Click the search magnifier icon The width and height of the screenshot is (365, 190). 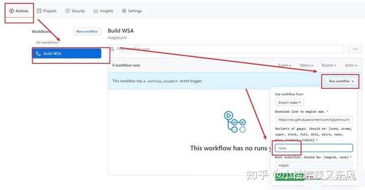click(x=113, y=49)
